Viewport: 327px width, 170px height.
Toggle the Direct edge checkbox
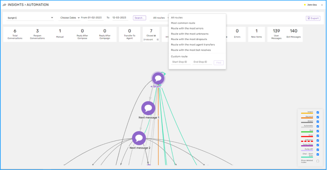[318, 122]
